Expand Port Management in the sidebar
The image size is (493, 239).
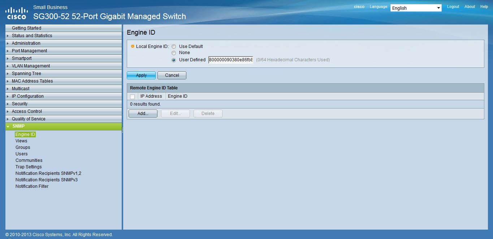pyautogui.click(x=64, y=51)
